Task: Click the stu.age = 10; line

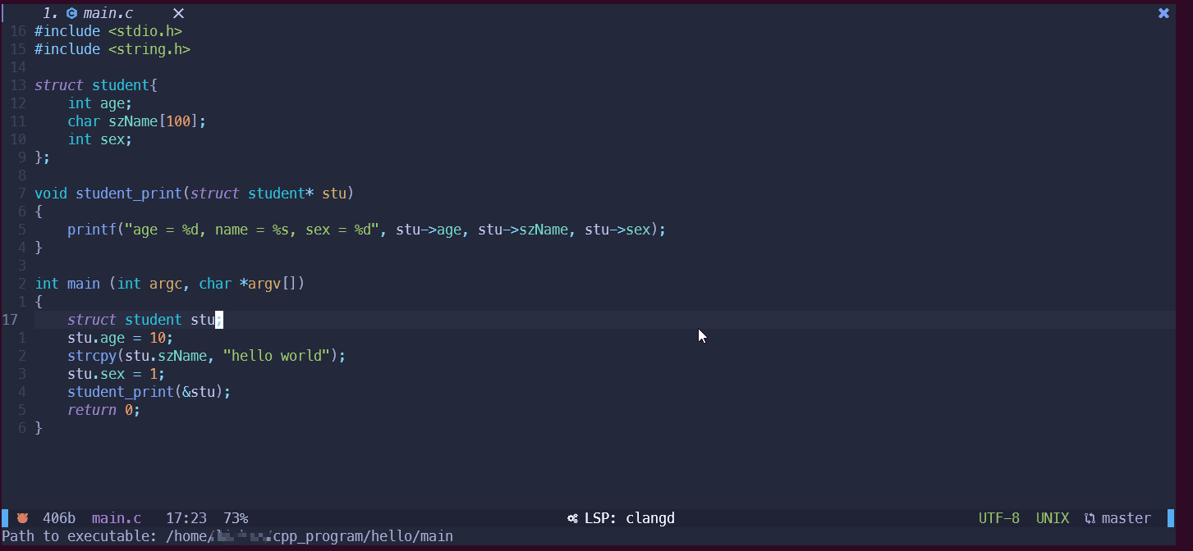Action: [x=121, y=338]
